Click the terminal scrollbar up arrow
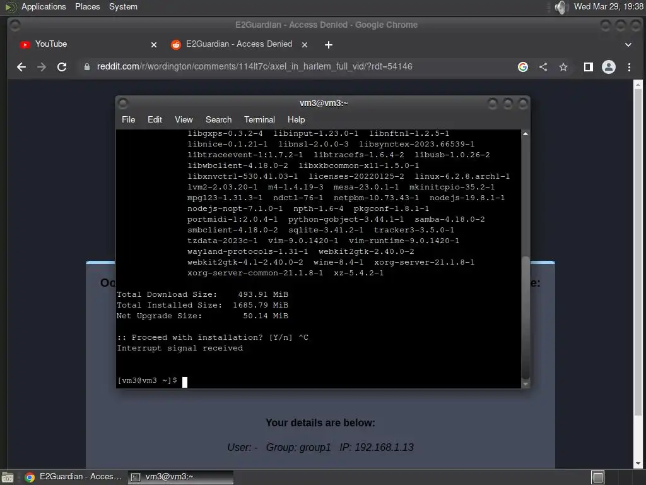Screen dimensions: 646x485 coord(526,134)
